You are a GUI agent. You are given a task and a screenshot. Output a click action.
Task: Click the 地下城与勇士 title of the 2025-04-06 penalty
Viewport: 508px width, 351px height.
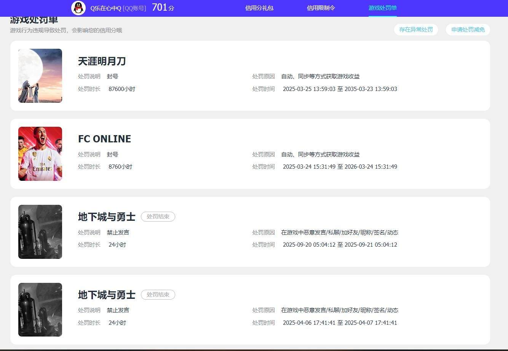point(107,295)
